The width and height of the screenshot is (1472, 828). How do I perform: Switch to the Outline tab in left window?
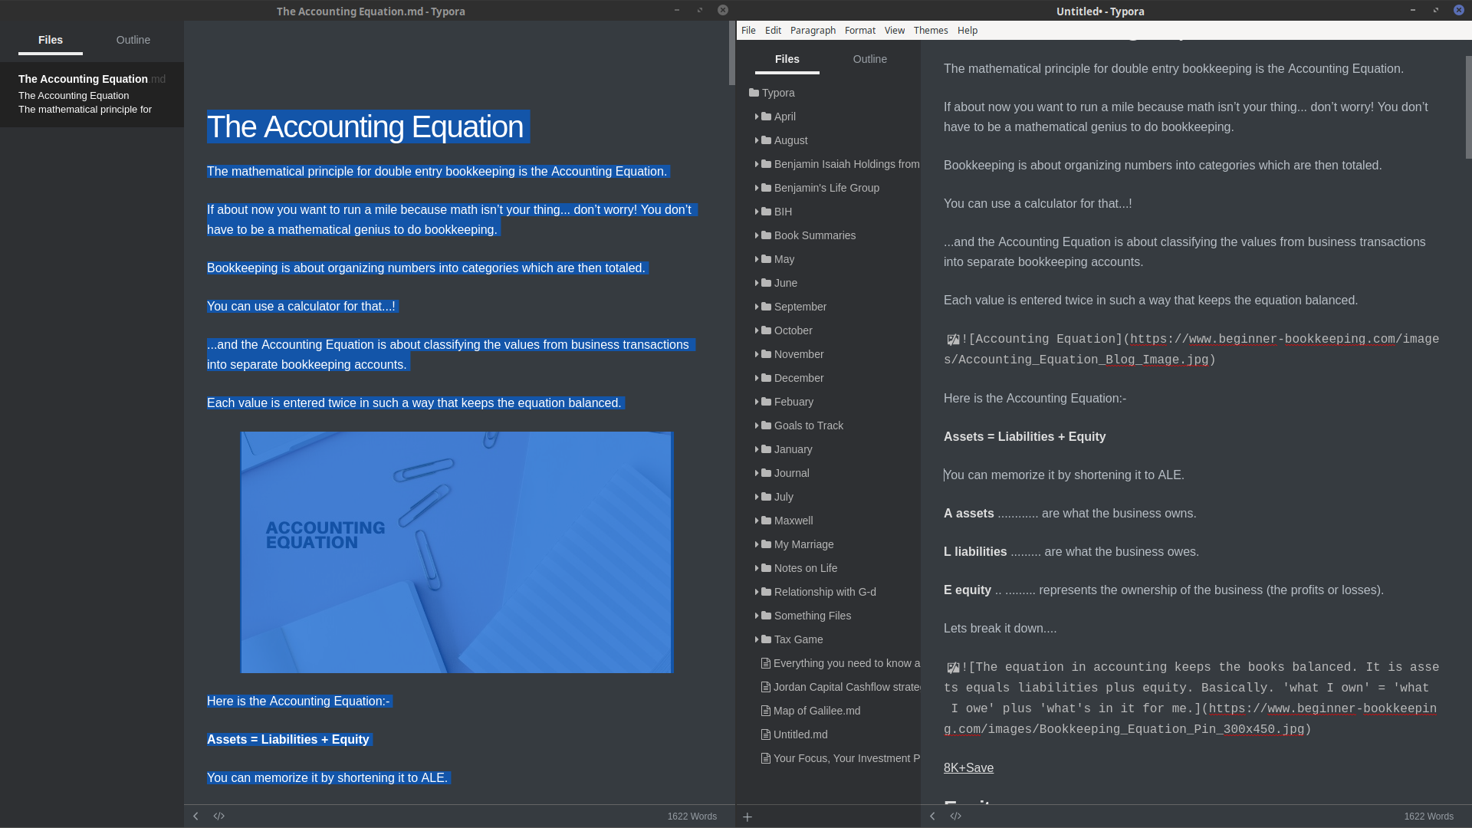(133, 40)
